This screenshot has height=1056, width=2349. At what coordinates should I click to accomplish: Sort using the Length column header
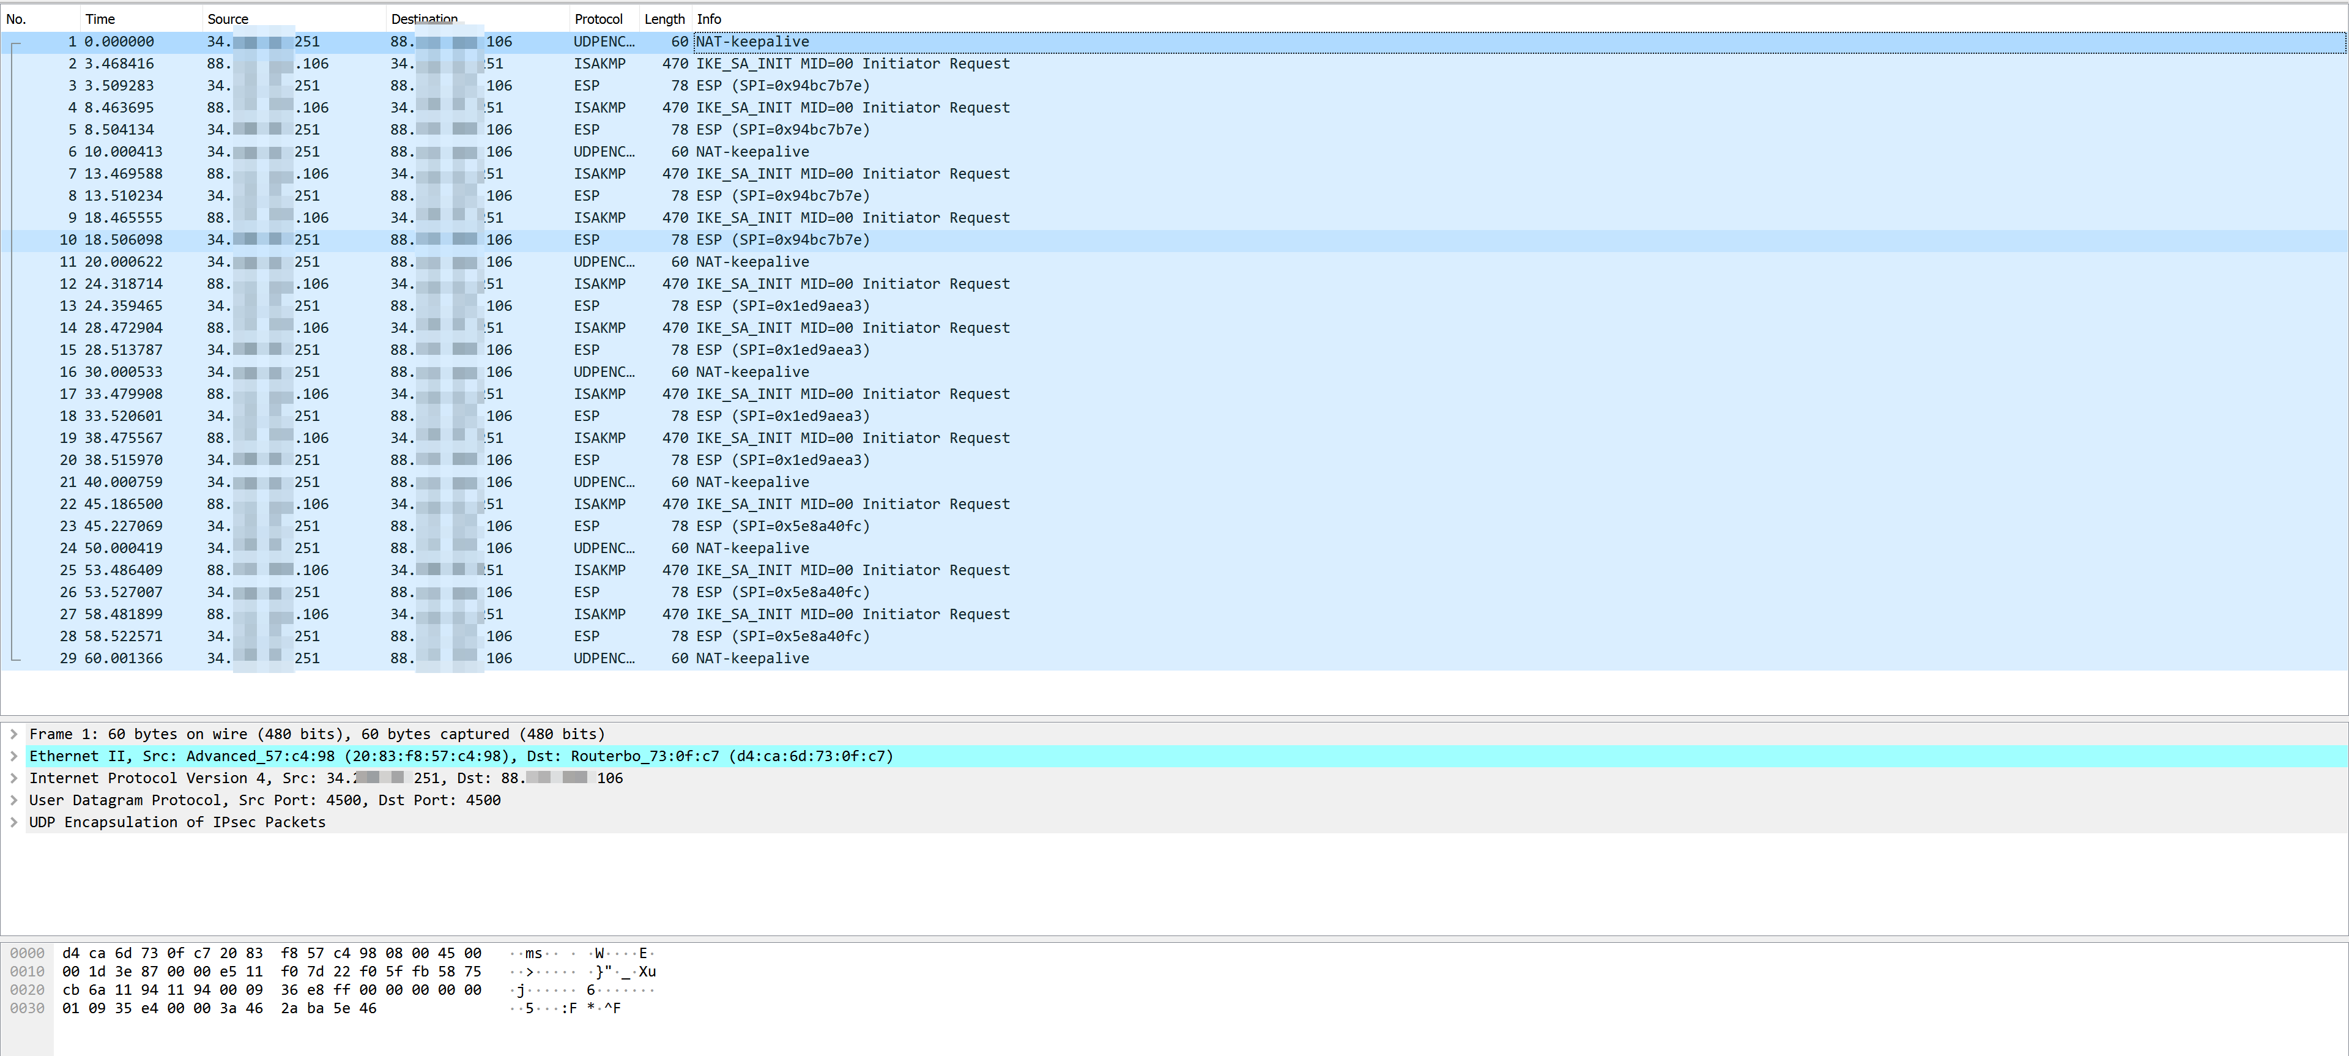tap(664, 18)
